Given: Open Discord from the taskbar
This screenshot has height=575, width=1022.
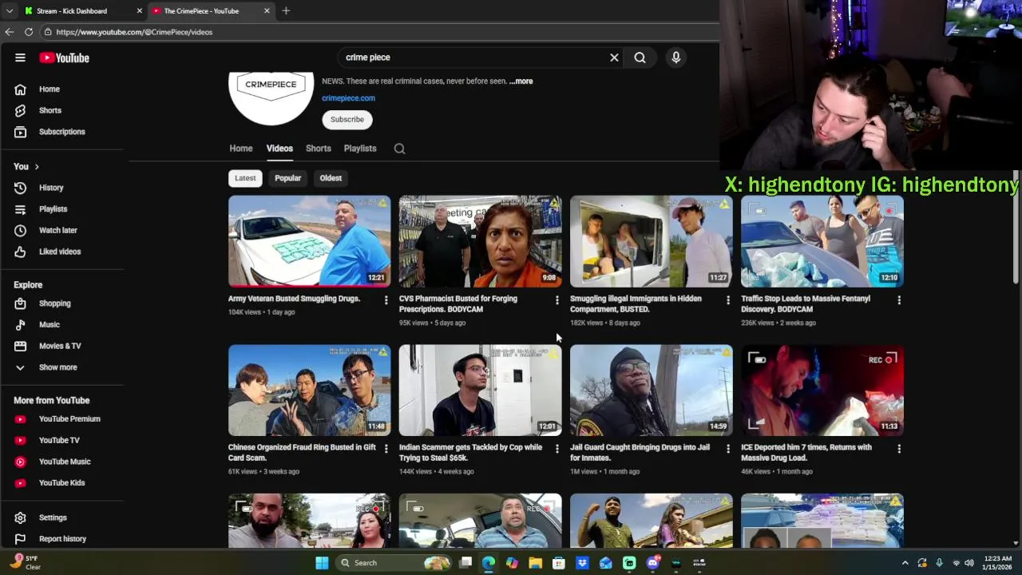Looking at the screenshot, I should coord(652,563).
